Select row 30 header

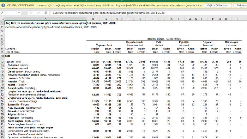pyautogui.click(x=2, y=121)
